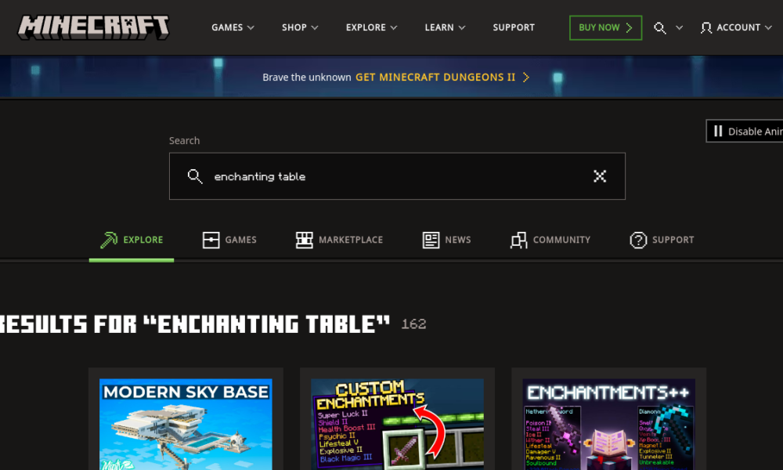Focus the enchanting table search input
Screen dimensions: 783x470
click(397, 176)
